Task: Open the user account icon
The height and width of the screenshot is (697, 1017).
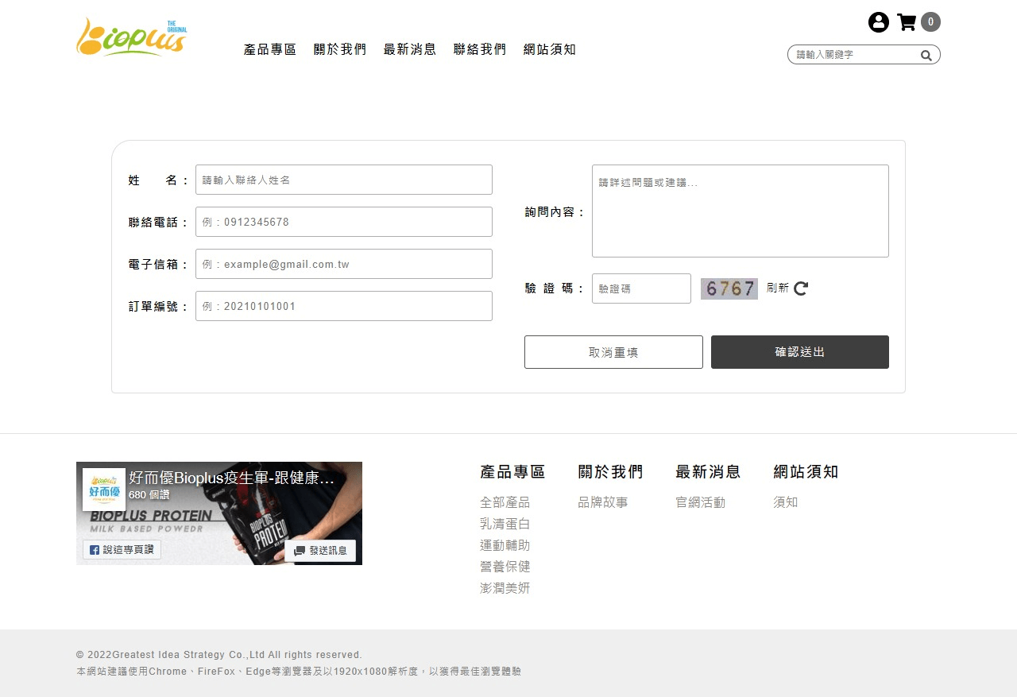Action: [878, 22]
